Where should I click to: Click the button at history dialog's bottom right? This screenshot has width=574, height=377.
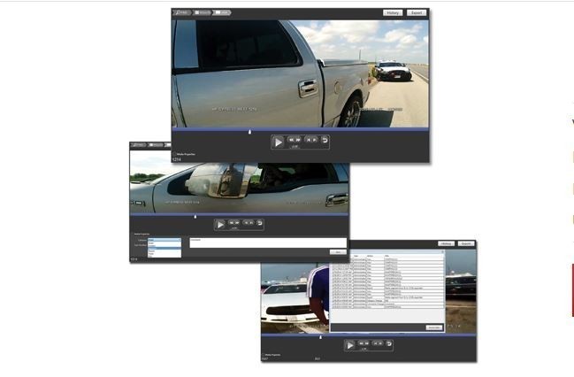[434, 327]
